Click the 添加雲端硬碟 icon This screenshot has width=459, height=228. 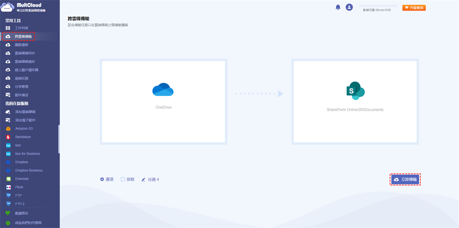click(x=8, y=112)
